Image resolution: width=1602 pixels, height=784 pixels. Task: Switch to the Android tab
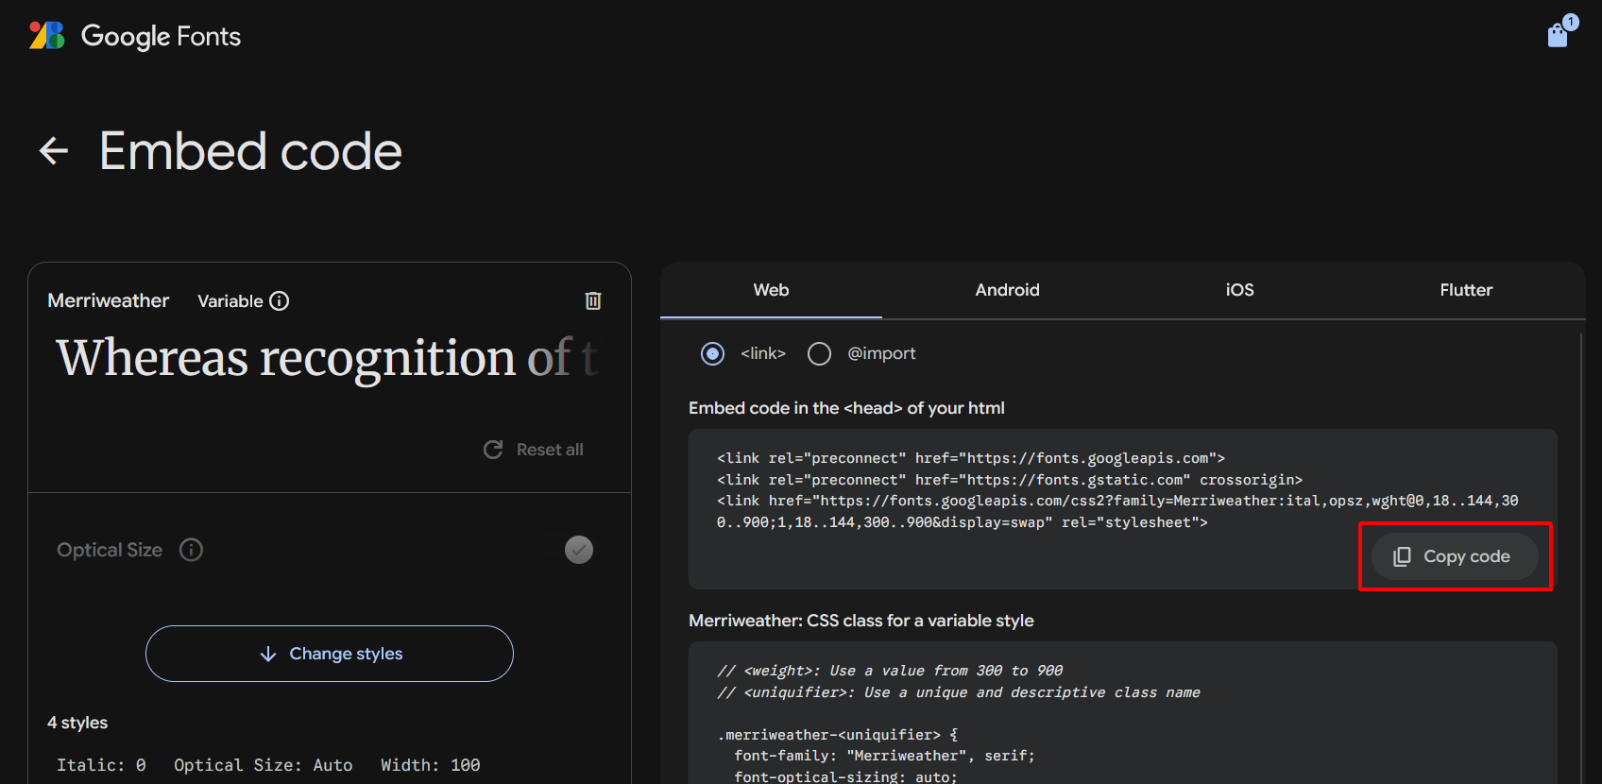click(x=1007, y=290)
